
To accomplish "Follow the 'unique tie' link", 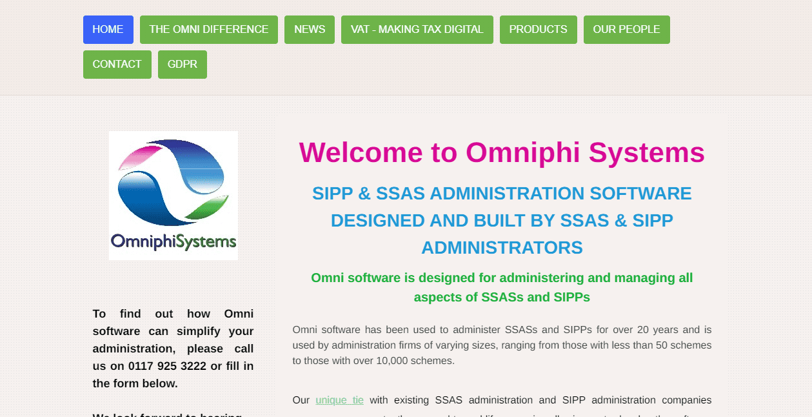I will (339, 400).
